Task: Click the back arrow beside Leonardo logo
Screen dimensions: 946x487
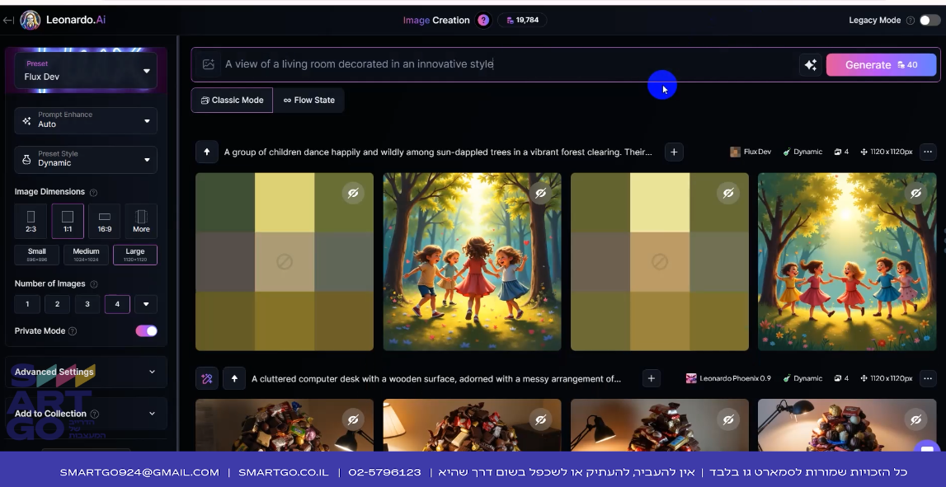Action: [8, 20]
